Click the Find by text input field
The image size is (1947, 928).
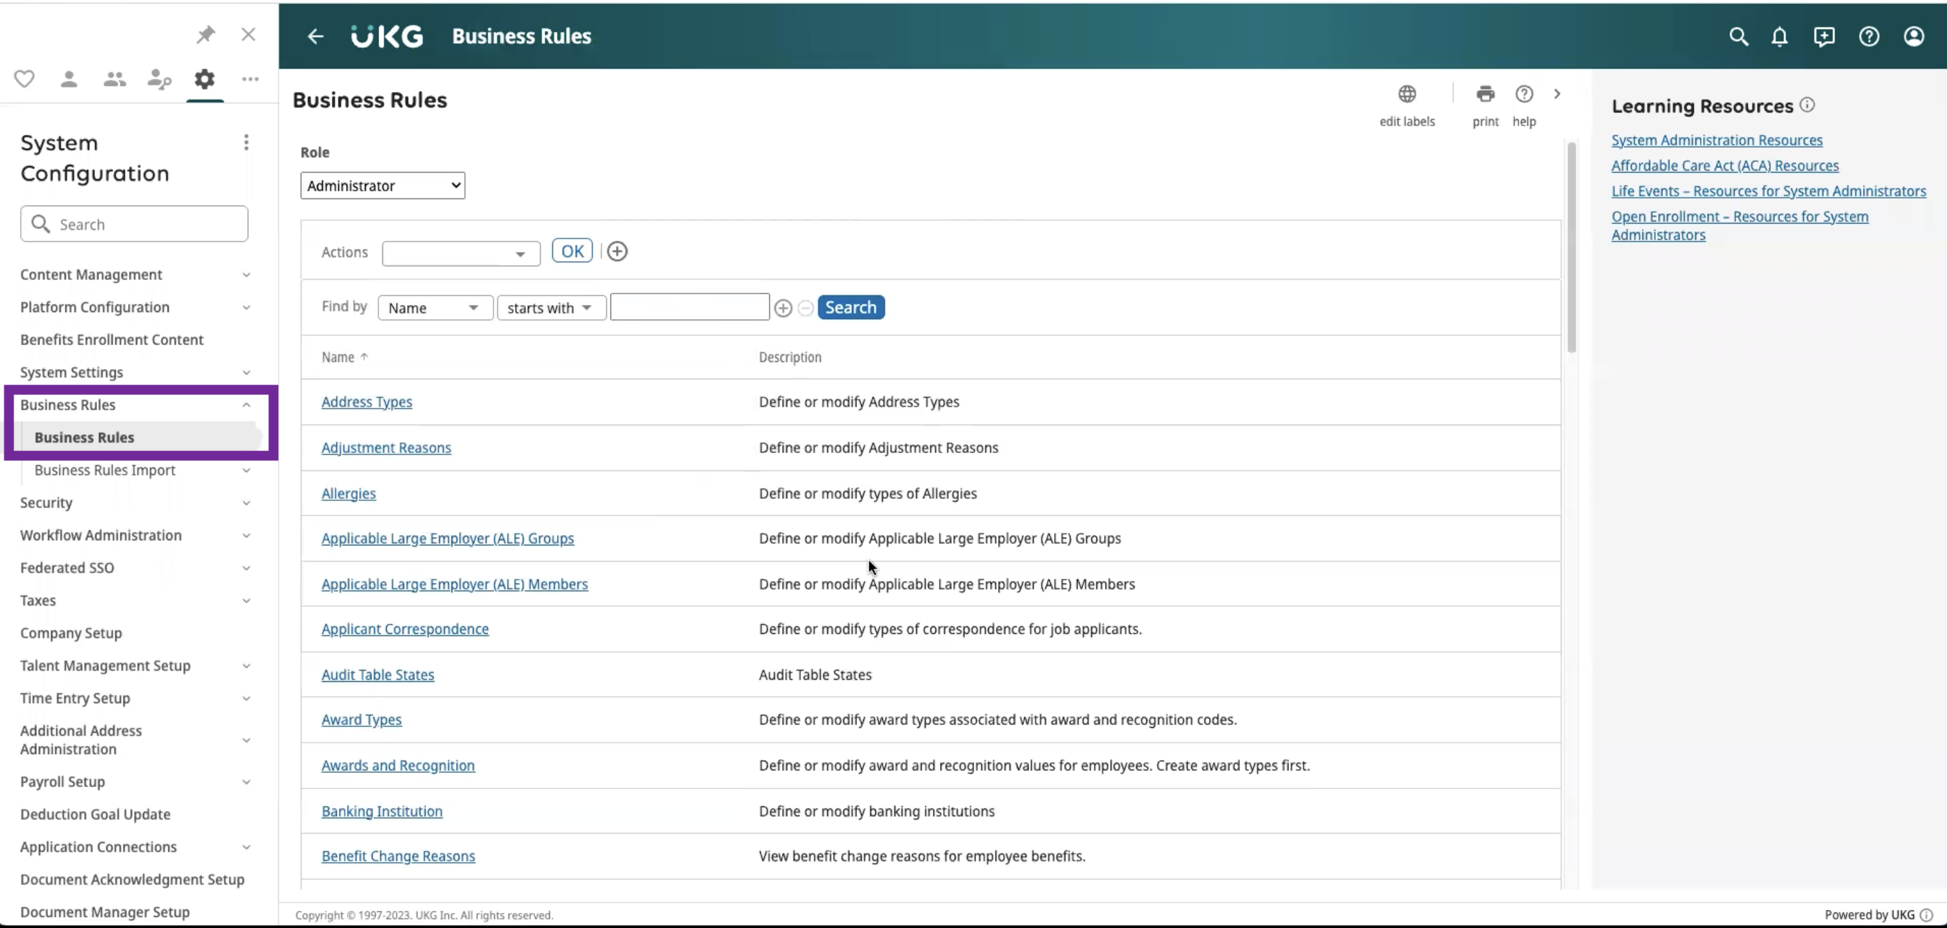pos(690,308)
